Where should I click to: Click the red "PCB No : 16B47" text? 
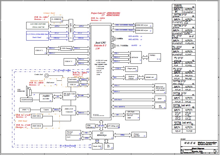(x=41, y=17)
